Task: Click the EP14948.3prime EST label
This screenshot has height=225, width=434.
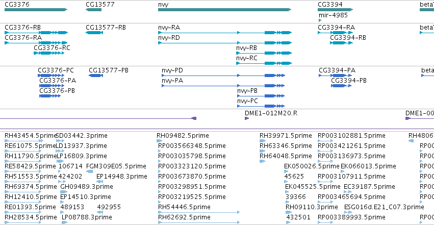Action: click(122, 177)
